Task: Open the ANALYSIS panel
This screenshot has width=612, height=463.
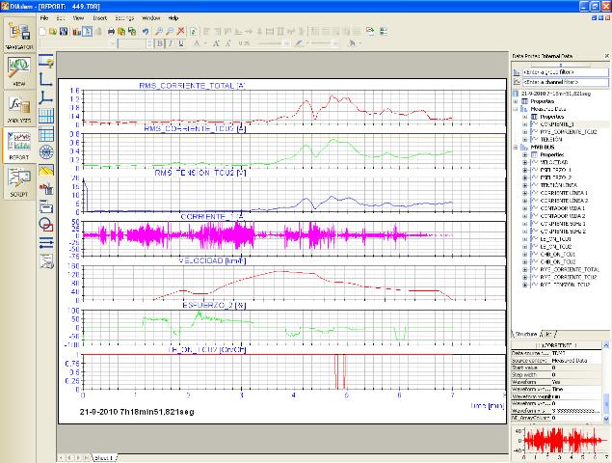Action: [18, 108]
